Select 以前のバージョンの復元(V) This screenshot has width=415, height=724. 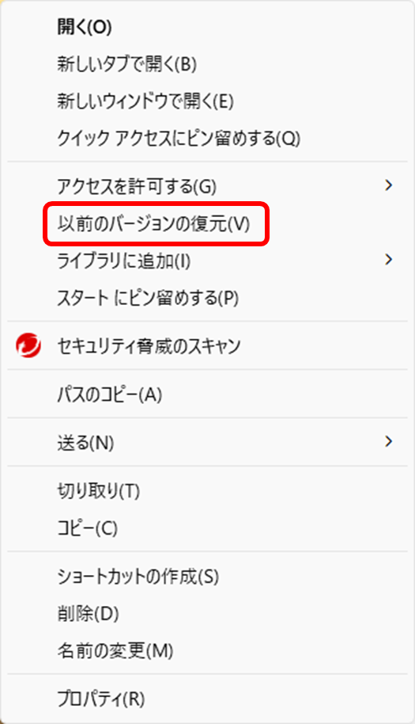pyautogui.click(x=207, y=224)
